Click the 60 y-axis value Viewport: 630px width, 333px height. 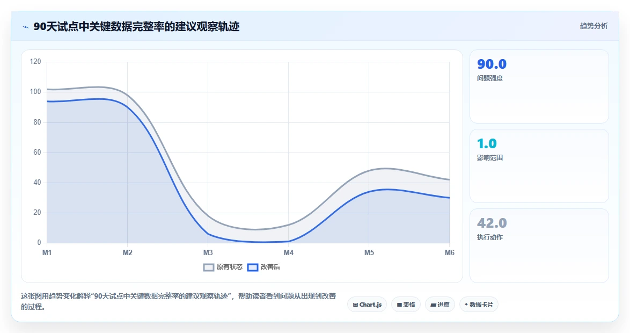click(37, 153)
